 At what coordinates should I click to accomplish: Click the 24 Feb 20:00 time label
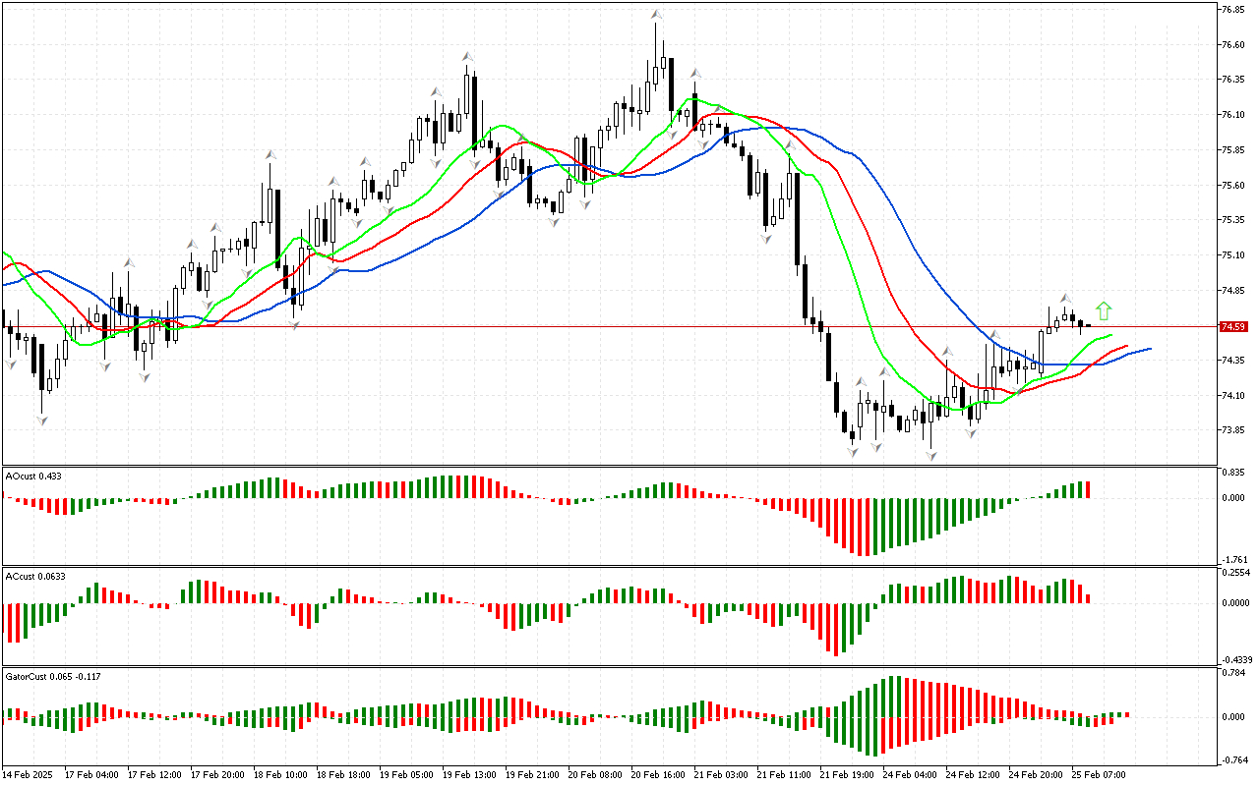[1036, 774]
